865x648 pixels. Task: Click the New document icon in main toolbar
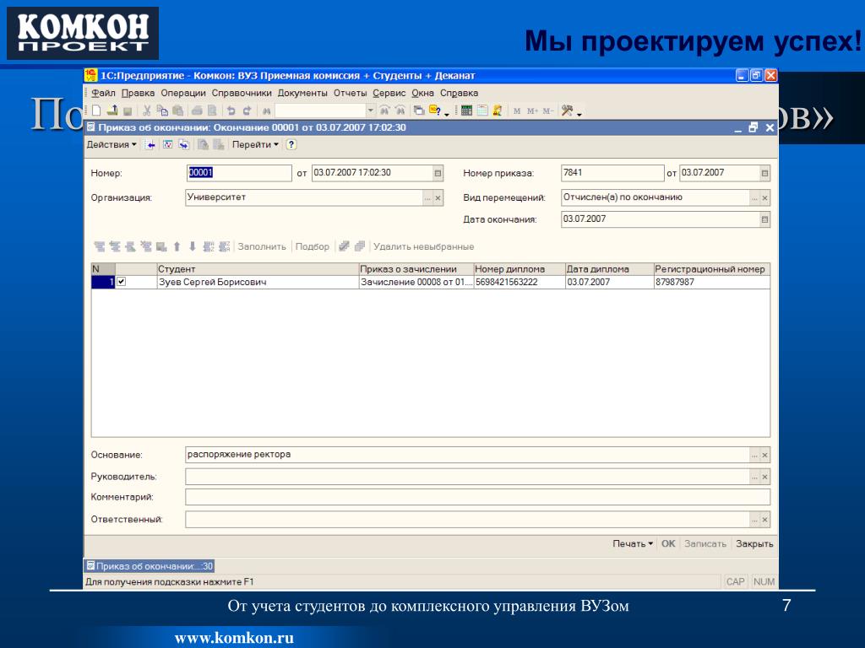[x=96, y=111]
